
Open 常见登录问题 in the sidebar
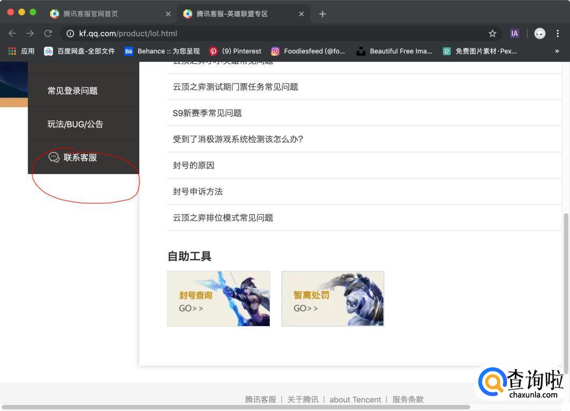pyautogui.click(x=83, y=91)
